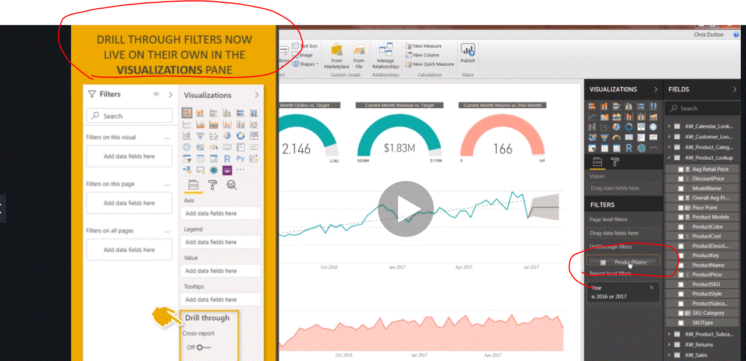
Task: Select the Py Python visual icon
Action: 241,158
